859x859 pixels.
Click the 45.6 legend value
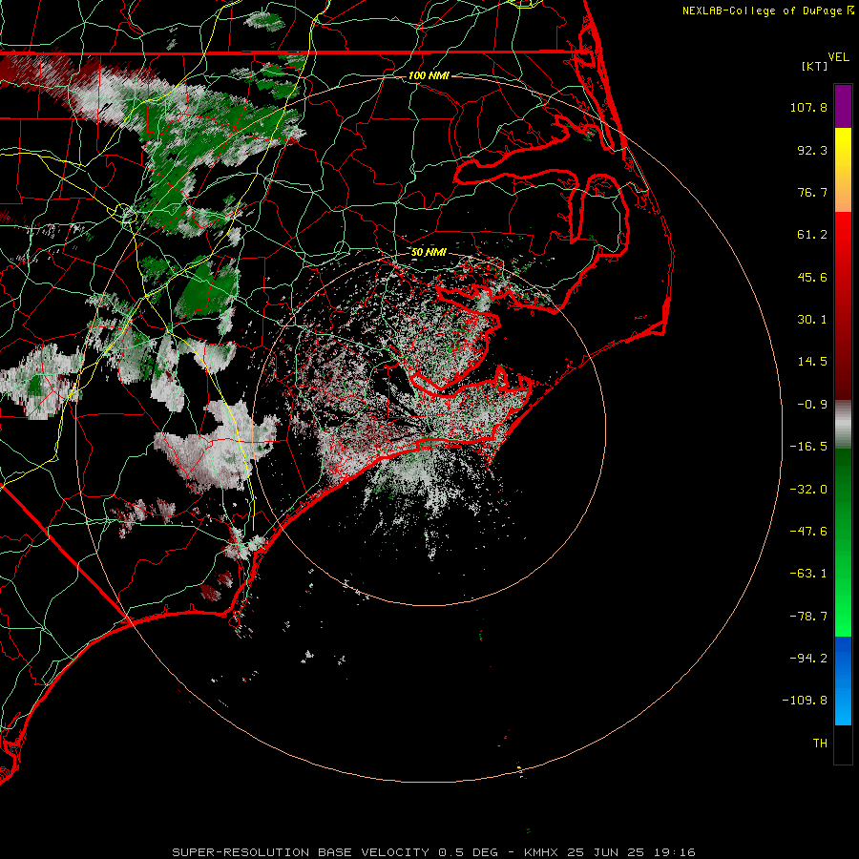click(x=812, y=277)
